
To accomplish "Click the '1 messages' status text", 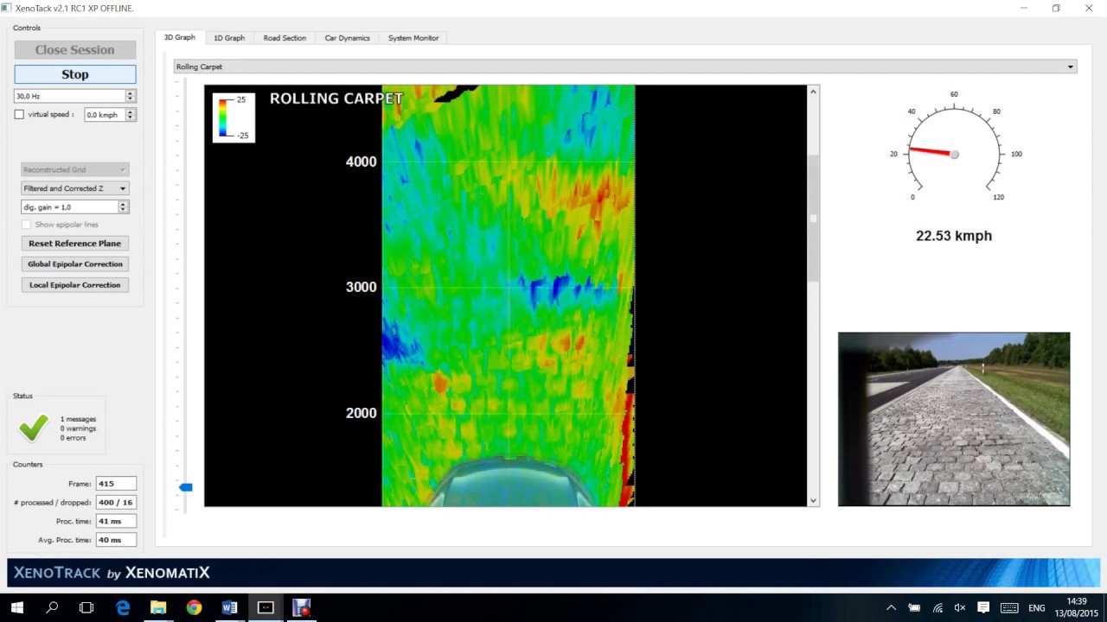I will click(x=78, y=419).
